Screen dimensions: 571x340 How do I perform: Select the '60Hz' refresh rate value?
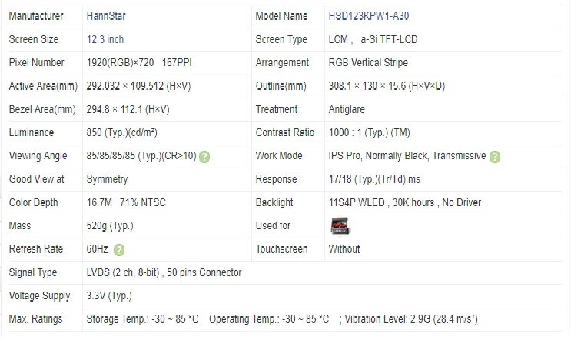[x=98, y=249]
